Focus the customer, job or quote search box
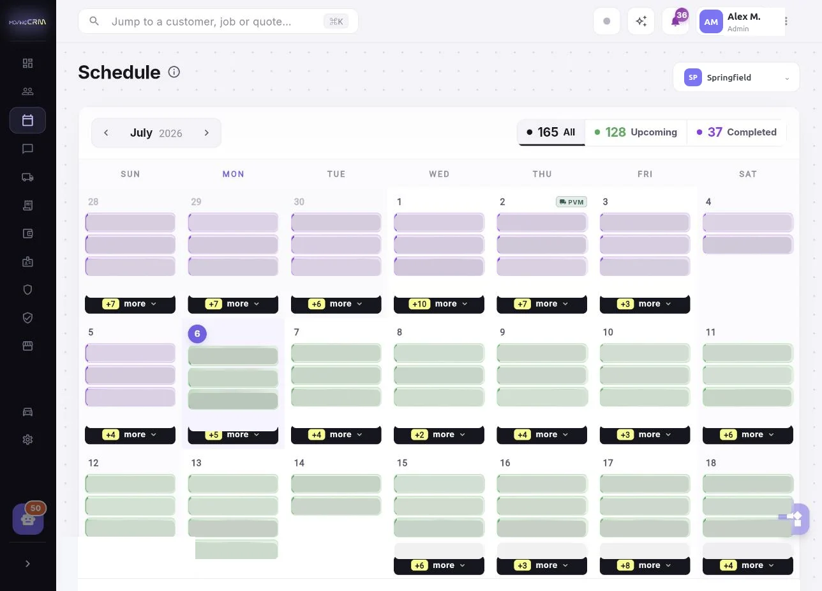The height and width of the screenshot is (591, 822). point(218,22)
